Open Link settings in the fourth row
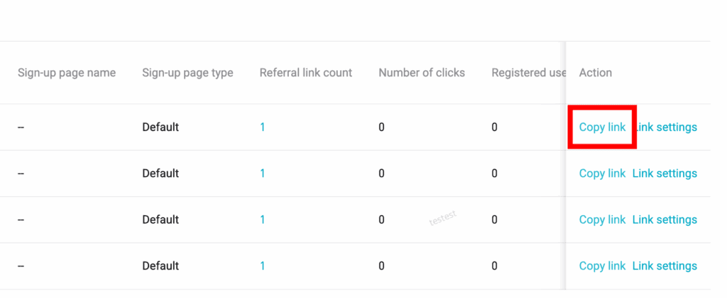 click(x=665, y=266)
